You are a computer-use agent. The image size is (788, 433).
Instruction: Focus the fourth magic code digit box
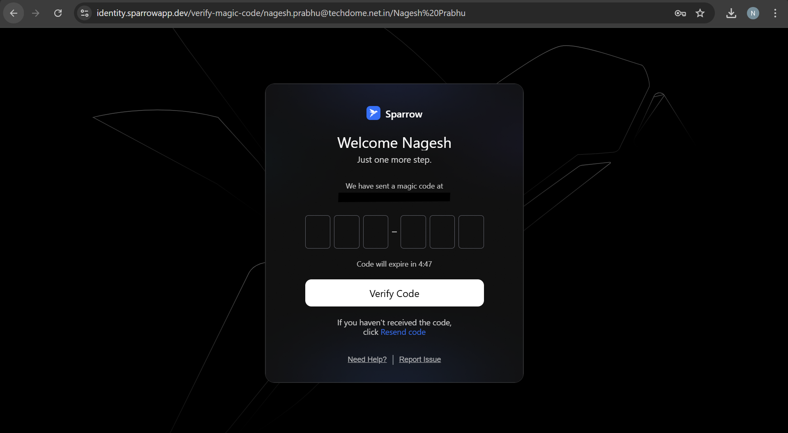point(413,232)
